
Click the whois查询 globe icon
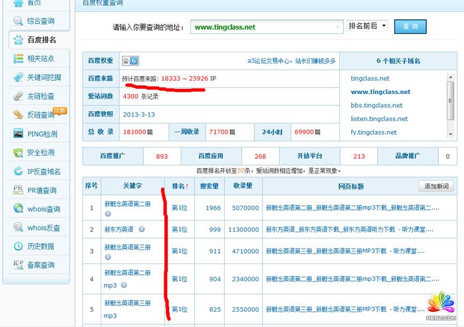point(18,209)
